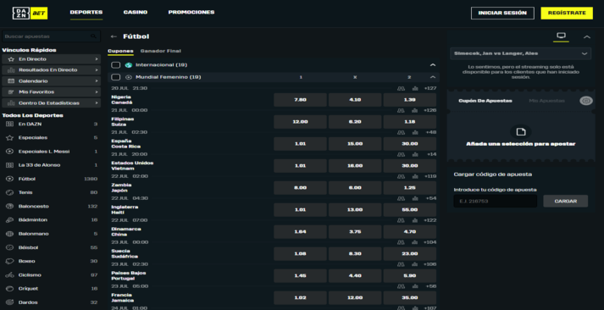Open the Simecek, Jan vs Langer, Ales dropdown

(x=520, y=53)
